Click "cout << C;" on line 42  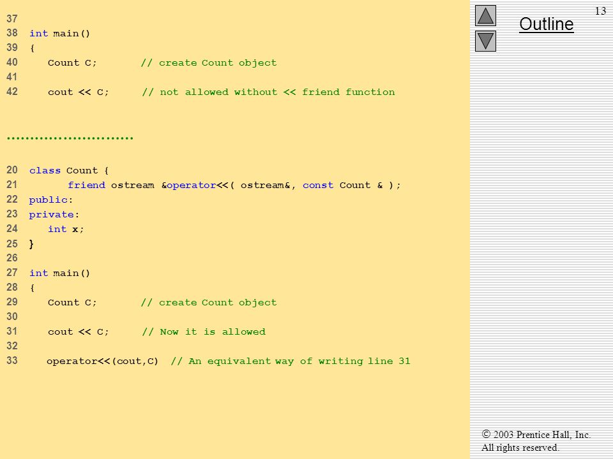click(78, 92)
